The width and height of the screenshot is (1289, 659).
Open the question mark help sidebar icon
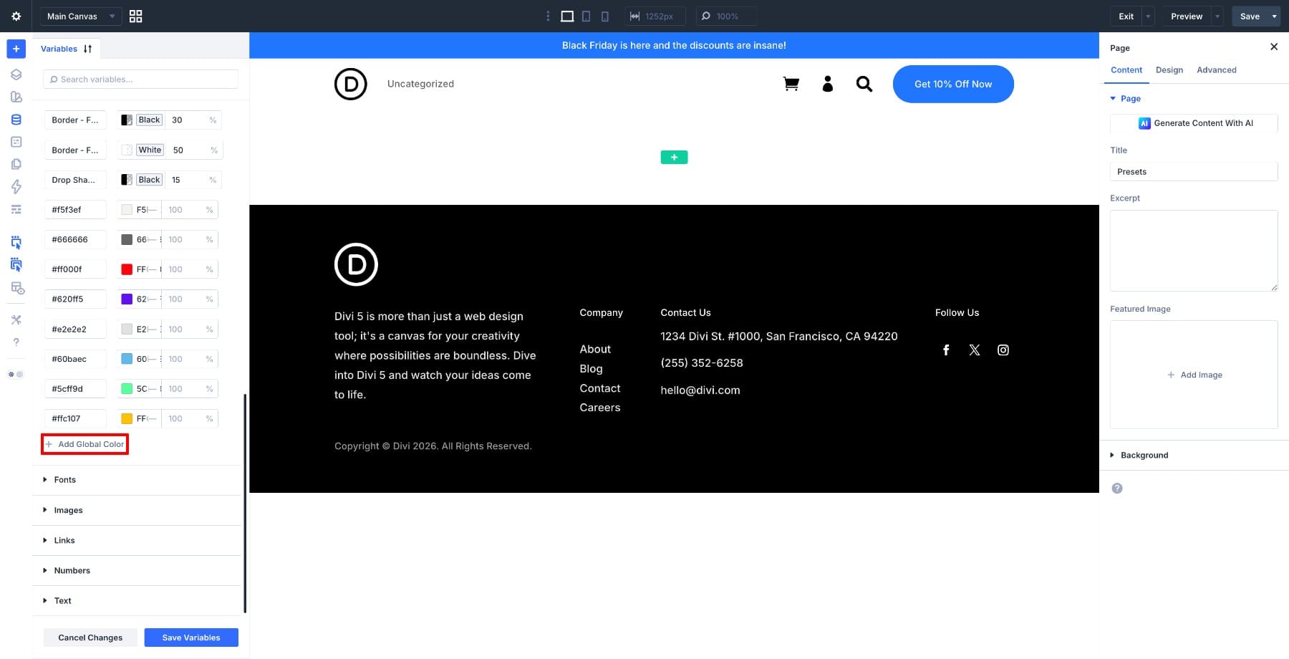16,342
